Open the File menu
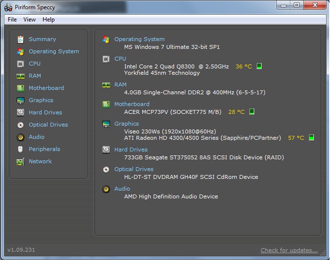The image size is (330, 260). tap(12, 20)
